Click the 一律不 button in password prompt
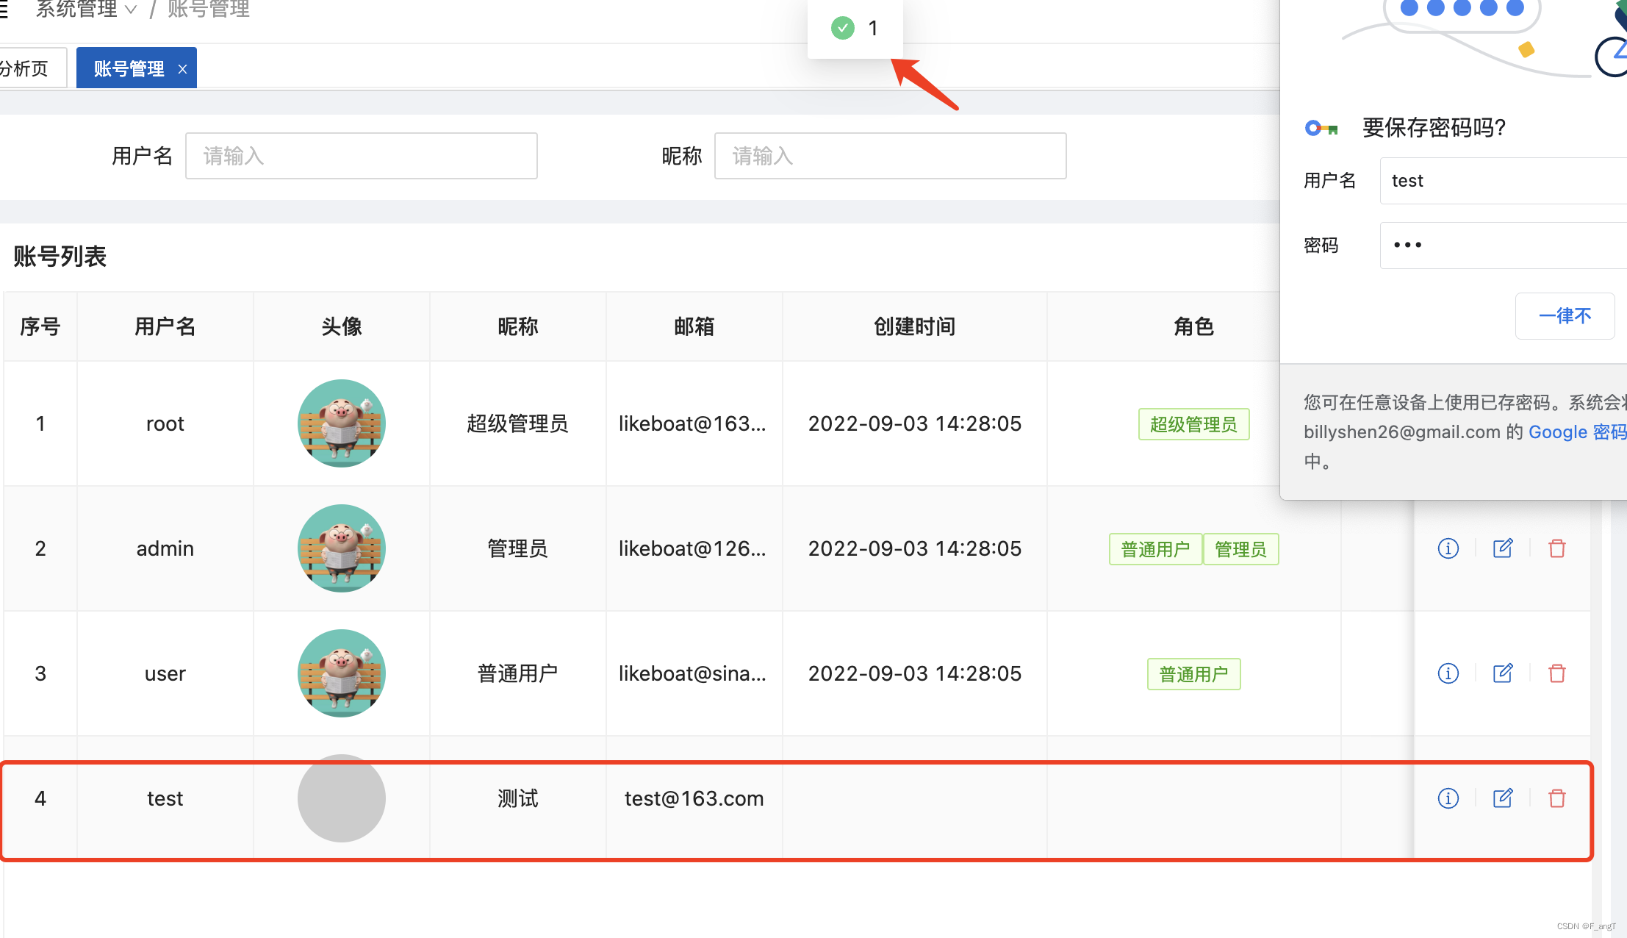 (x=1564, y=316)
